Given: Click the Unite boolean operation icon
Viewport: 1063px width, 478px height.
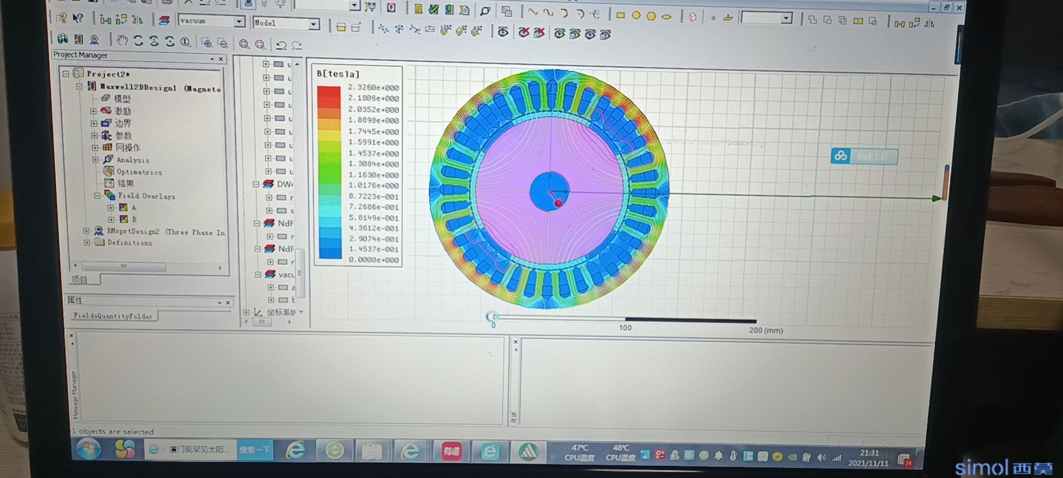Looking at the screenshot, I should (x=812, y=20).
